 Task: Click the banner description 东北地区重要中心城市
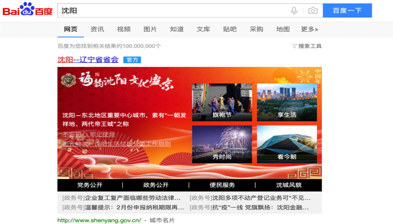coord(124,120)
